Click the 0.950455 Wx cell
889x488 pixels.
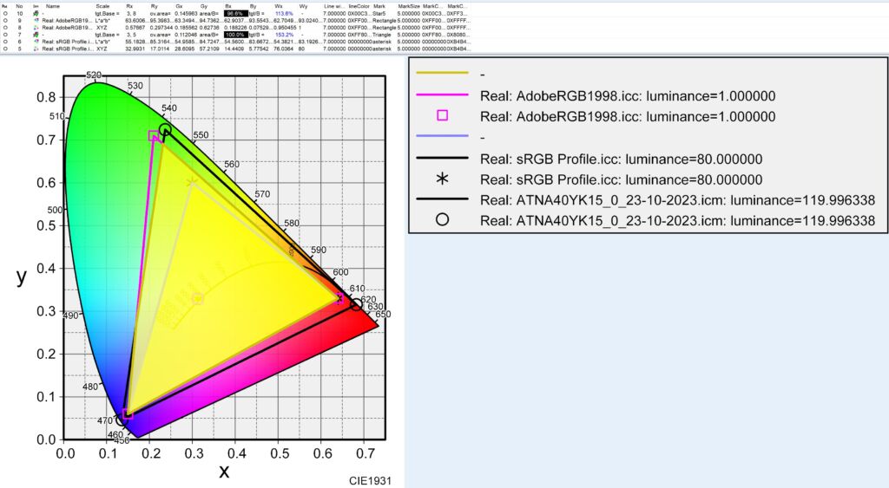click(285, 27)
